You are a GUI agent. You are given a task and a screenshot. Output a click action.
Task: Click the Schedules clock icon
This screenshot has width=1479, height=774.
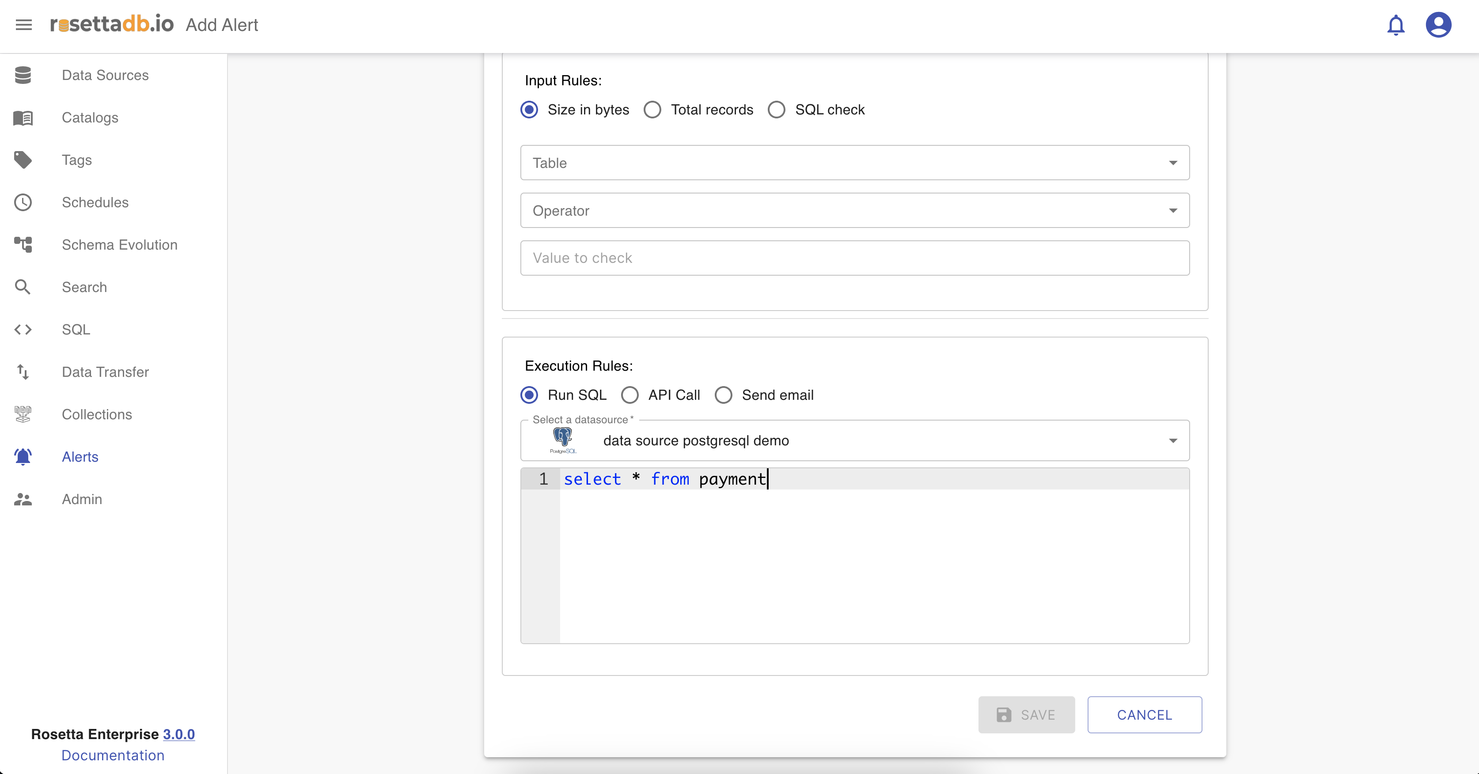23,203
